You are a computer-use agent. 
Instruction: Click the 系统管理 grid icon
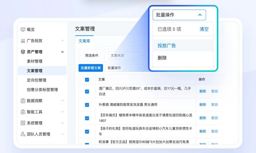click(23, 123)
